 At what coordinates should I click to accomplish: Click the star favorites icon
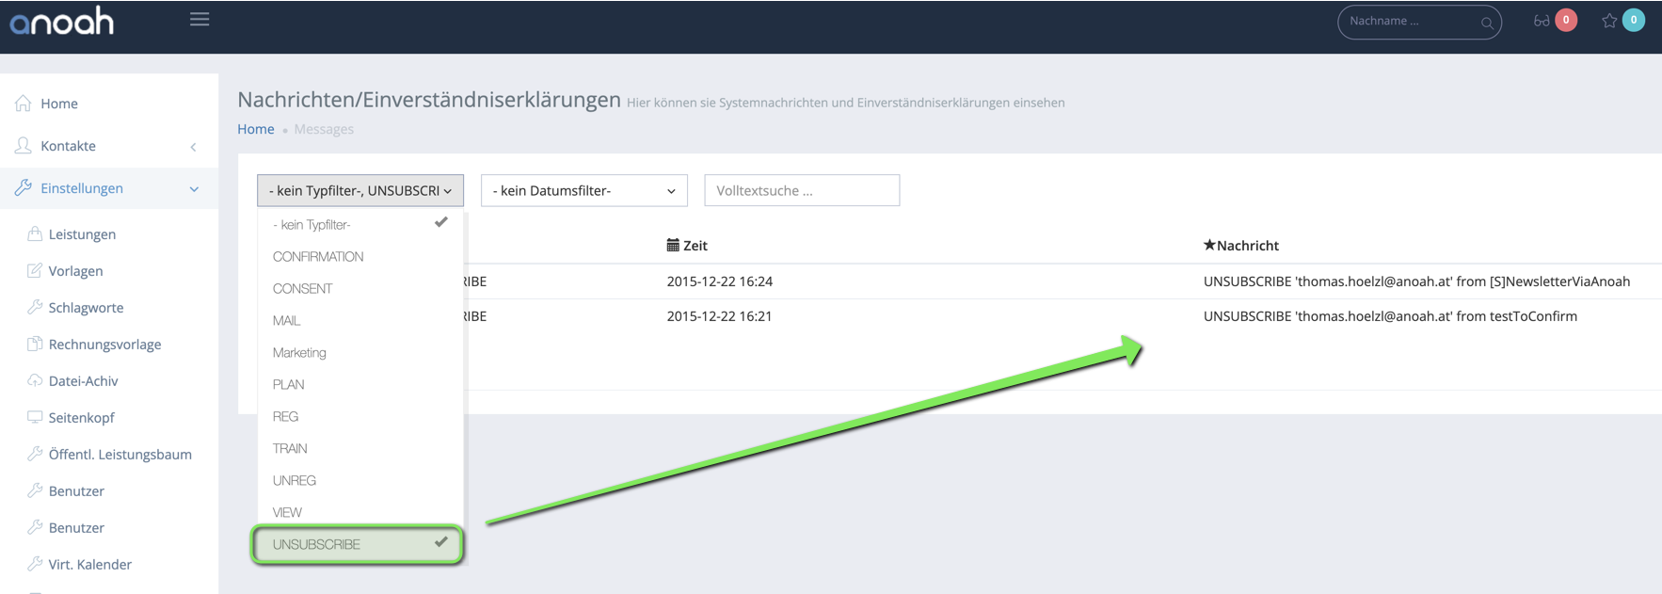[1609, 21]
